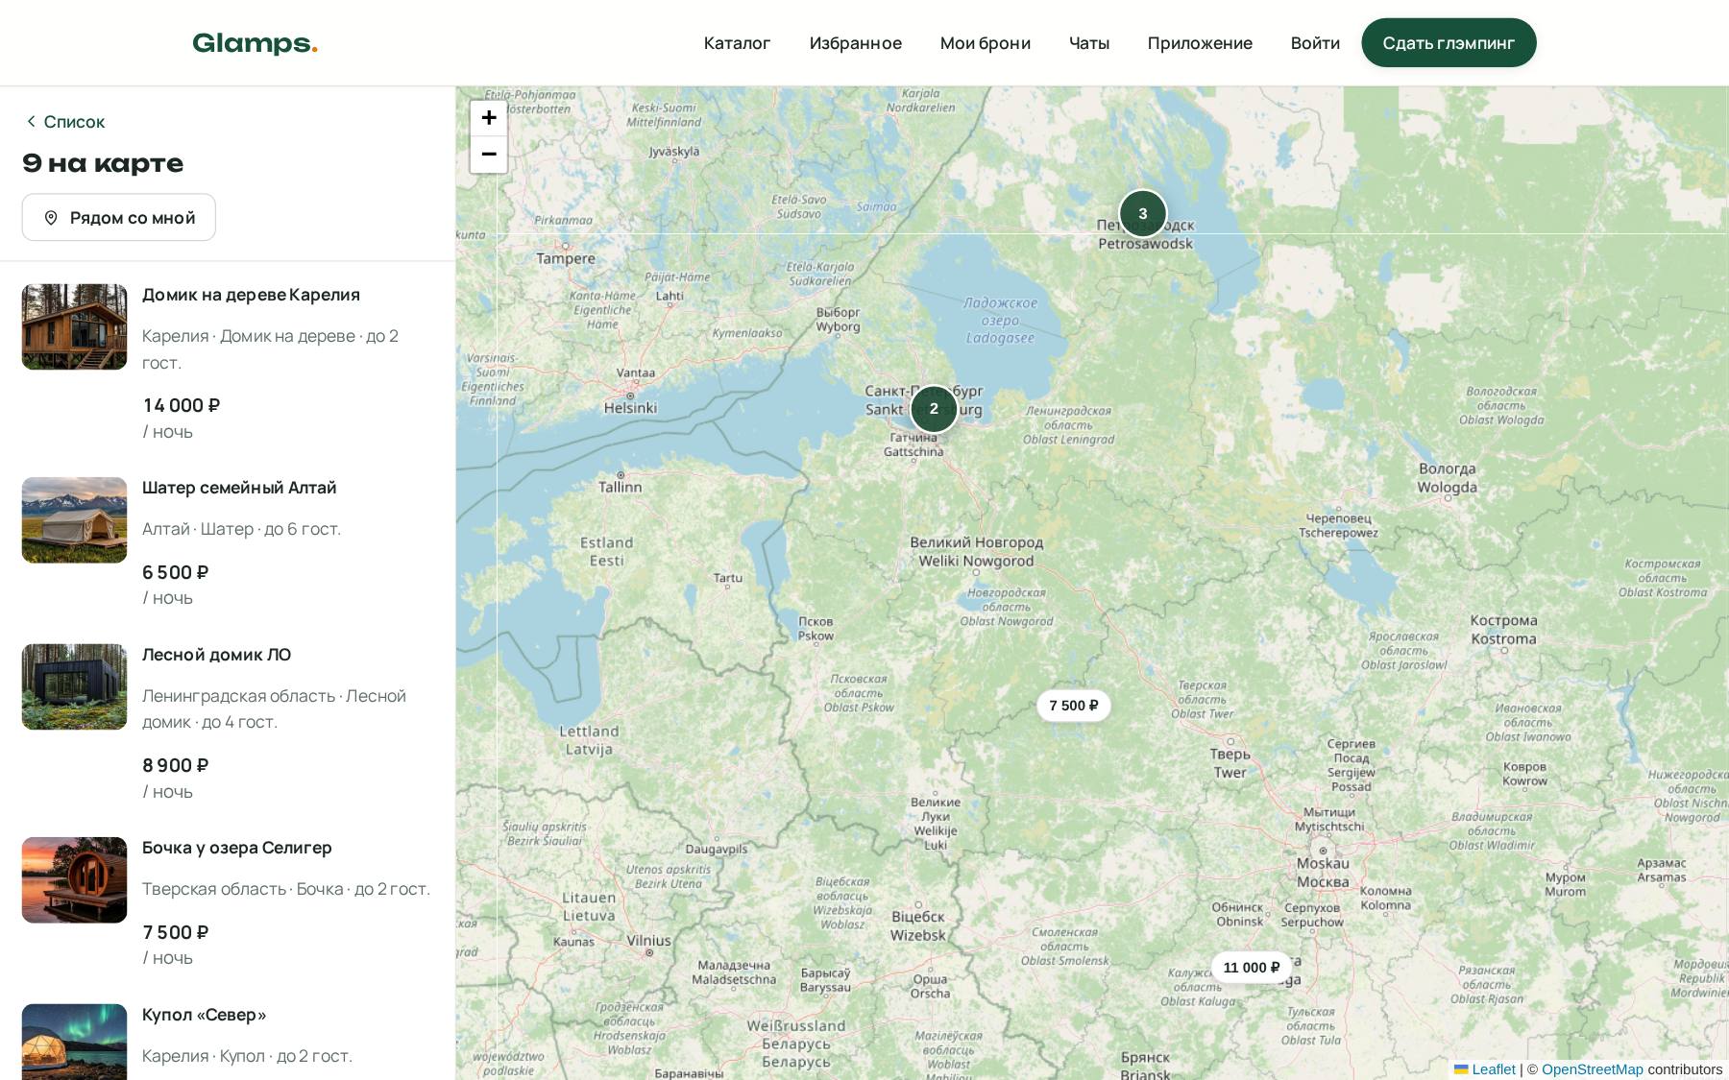Viewport: 1729px width, 1080px height.
Task: Click the Glamps logo
Action: pos(255,43)
